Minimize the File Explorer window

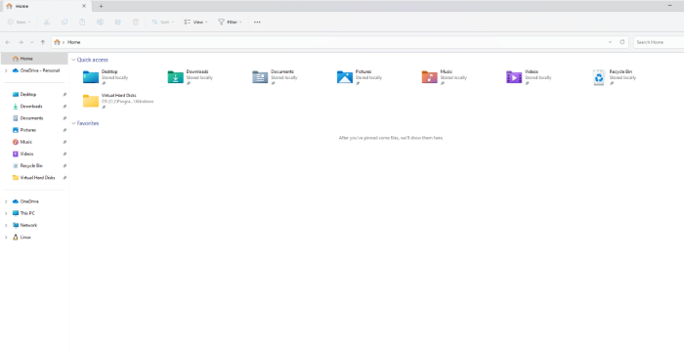click(669, 6)
